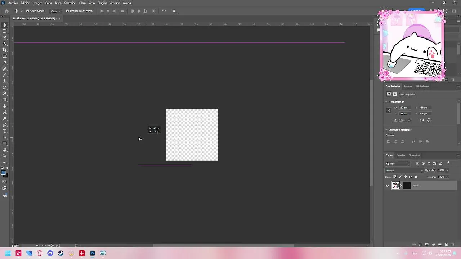Create a new layer in Capas panel
This screenshot has height=259, width=461.
tap(447, 245)
